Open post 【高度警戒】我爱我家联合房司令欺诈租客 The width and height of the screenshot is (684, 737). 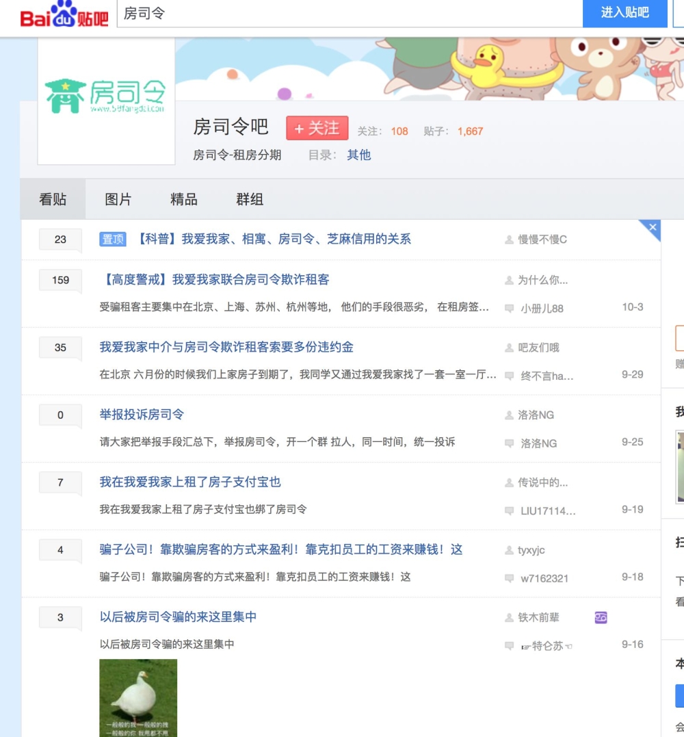point(214,280)
